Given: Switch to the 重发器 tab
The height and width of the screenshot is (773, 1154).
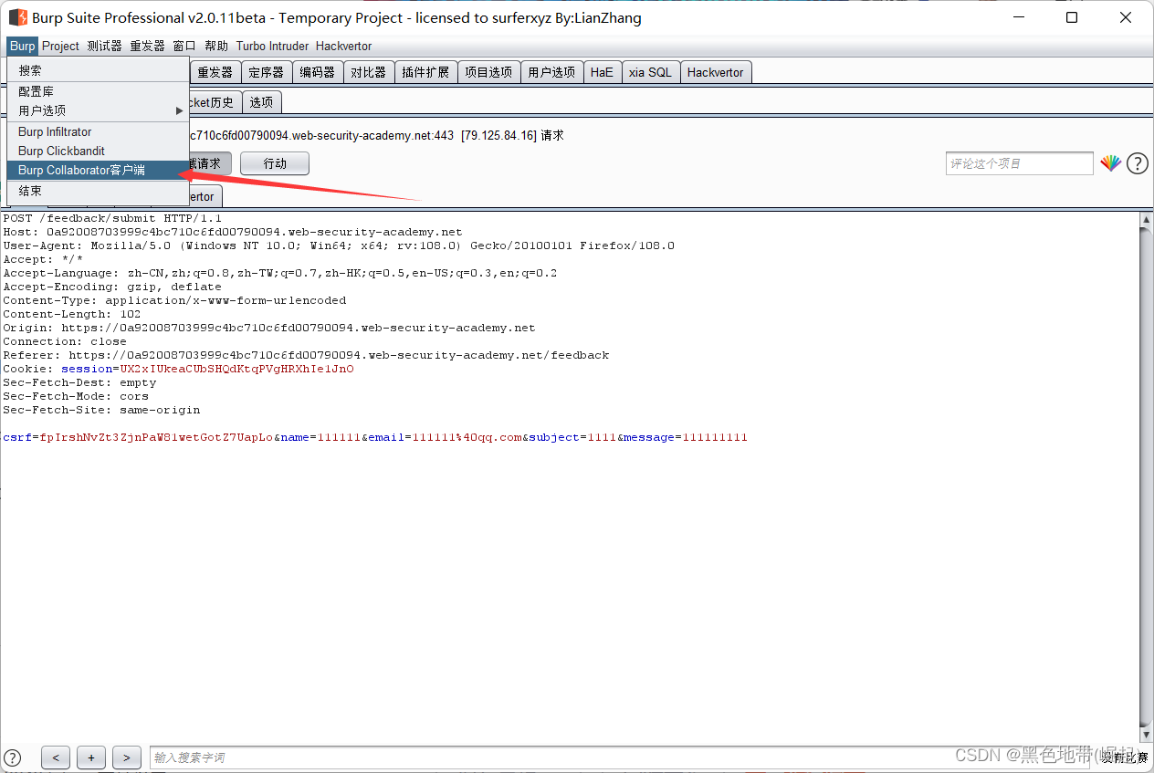Looking at the screenshot, I should (215, 72).
